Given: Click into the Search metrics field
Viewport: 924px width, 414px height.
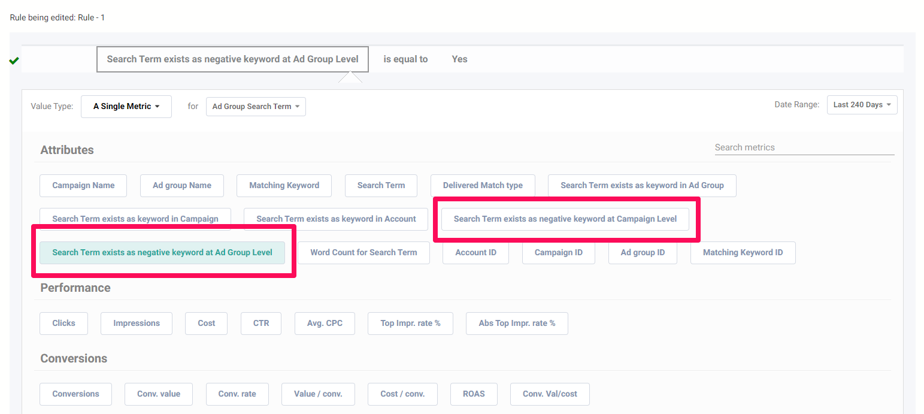Looking at the screenshot, I should pyautogui.click(x=804, y=147).
